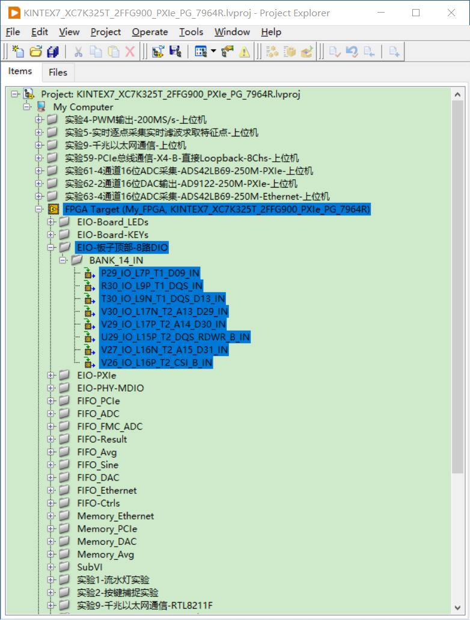Collapse the FPGA Target node
This screenshot has height=620, width=470.
click(x=38, y=209)
